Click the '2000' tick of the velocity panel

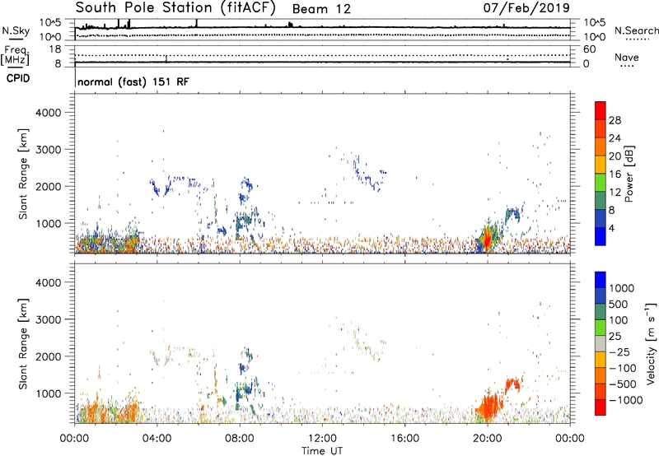48,356
